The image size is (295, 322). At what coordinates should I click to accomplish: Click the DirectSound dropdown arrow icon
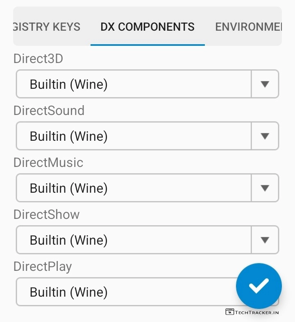click(x=265, y=136)
